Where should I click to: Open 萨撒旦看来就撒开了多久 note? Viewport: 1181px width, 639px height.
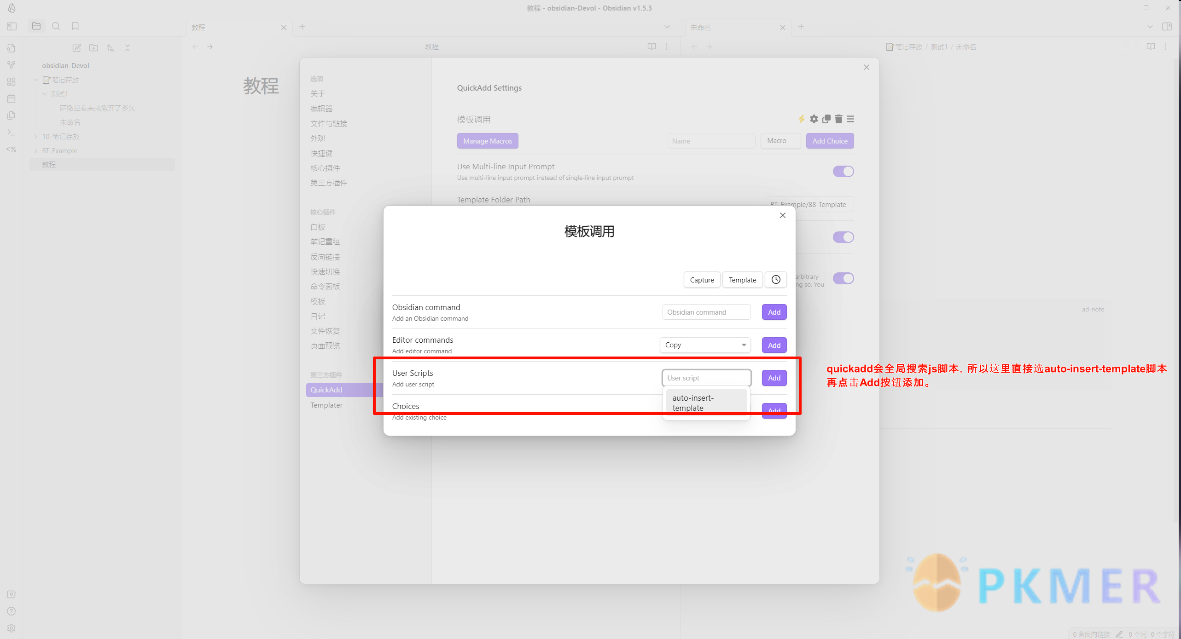pos(97,108)
